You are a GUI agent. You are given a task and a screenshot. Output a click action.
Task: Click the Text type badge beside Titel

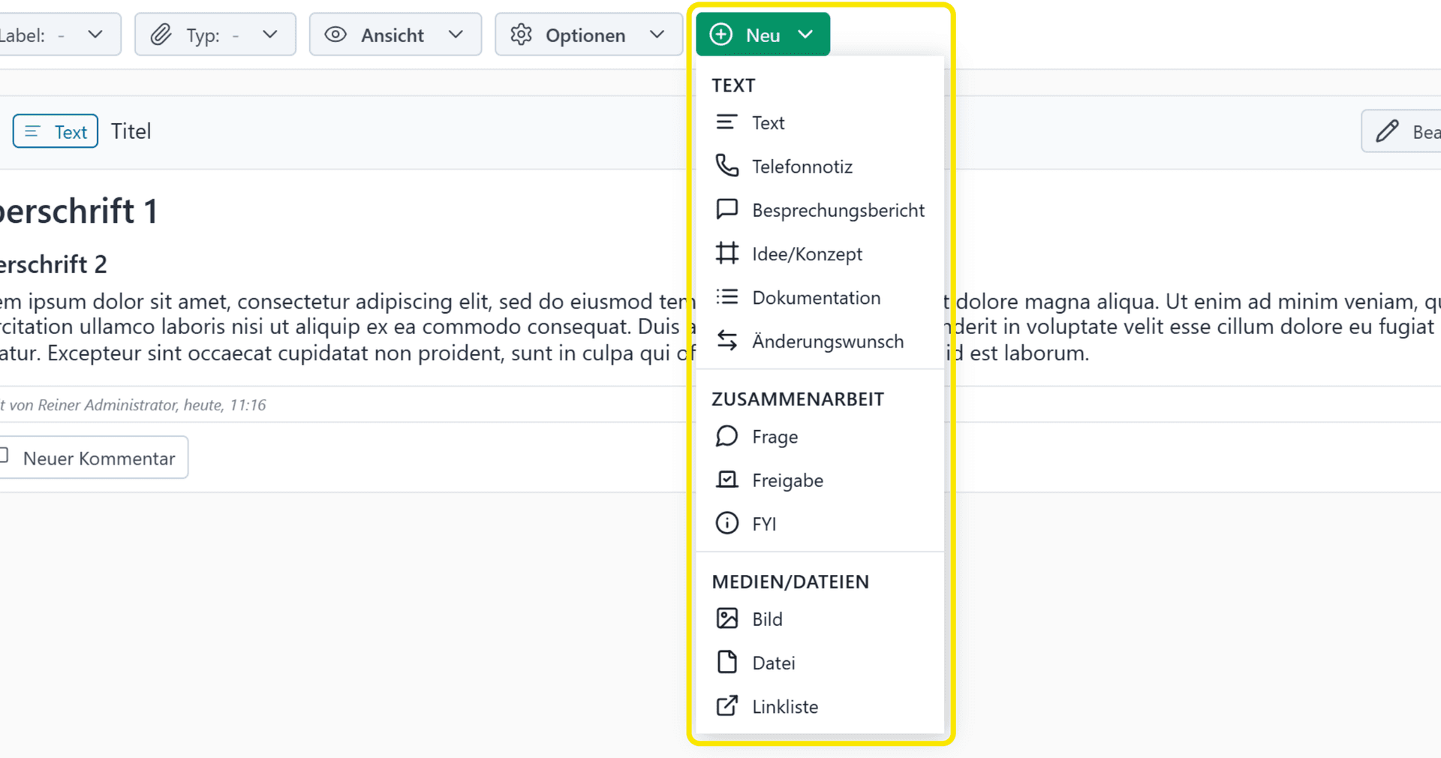click(x=56, y=132)
